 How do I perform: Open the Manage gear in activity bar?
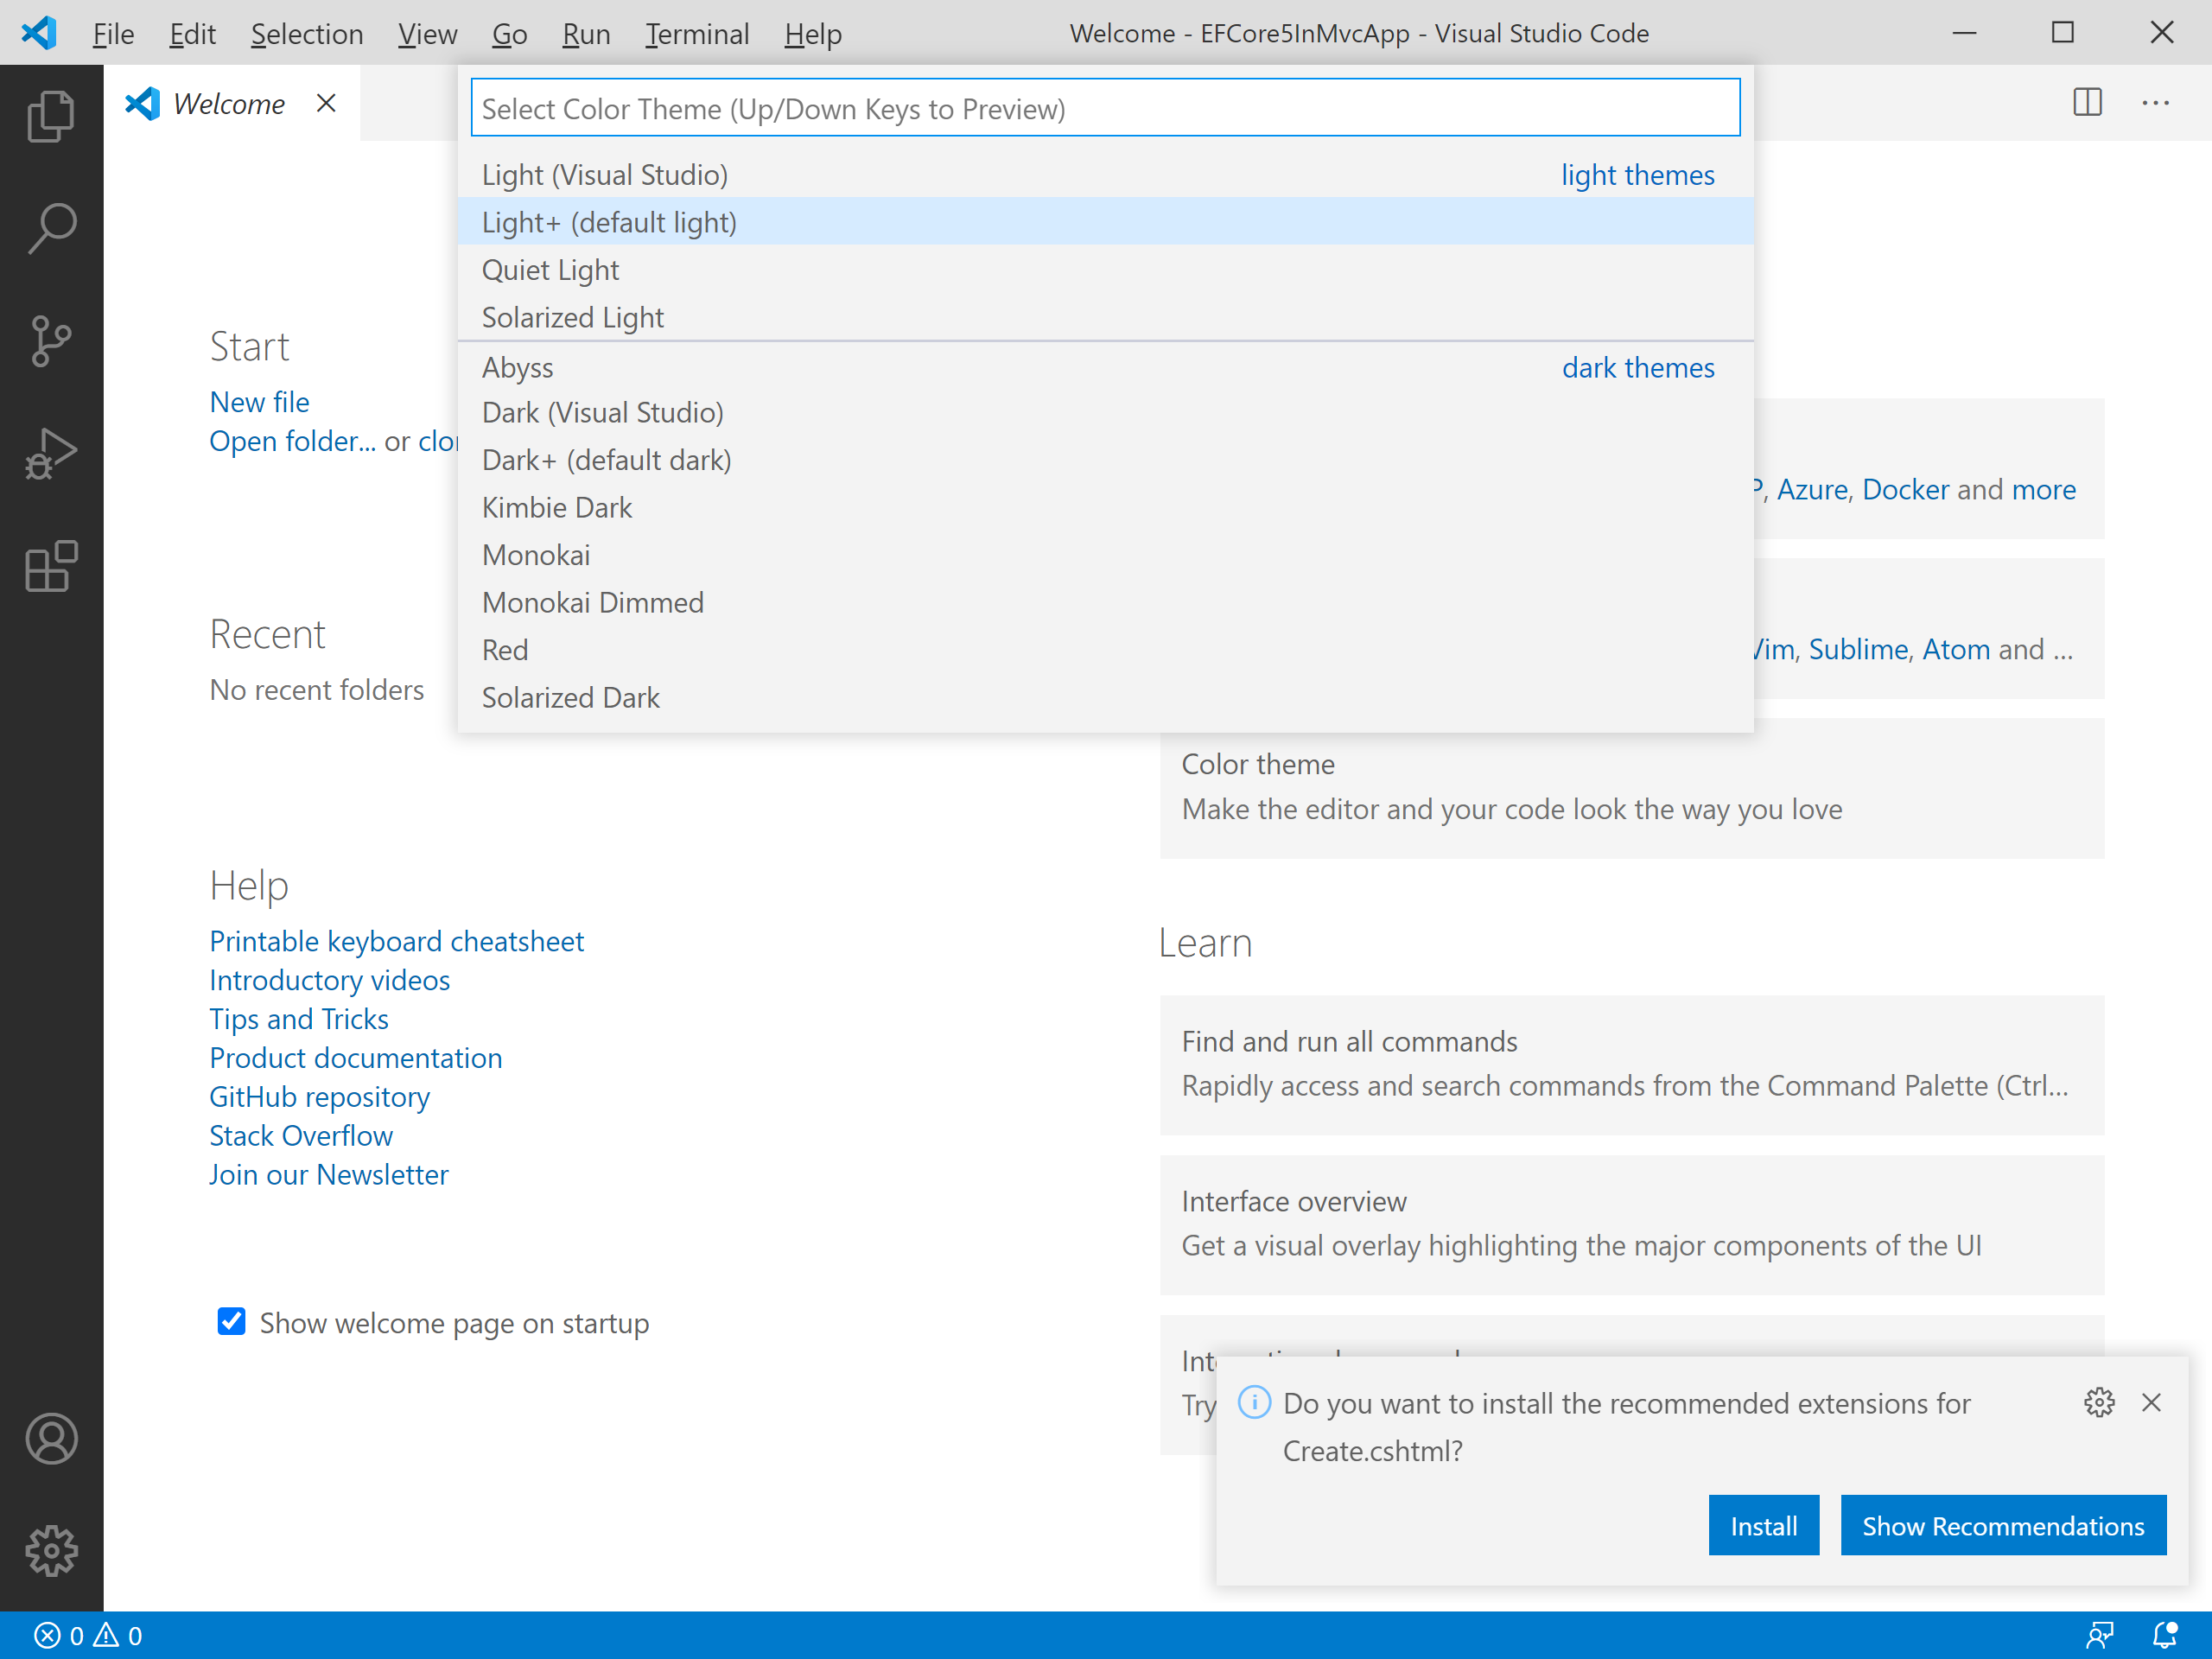51,1550
